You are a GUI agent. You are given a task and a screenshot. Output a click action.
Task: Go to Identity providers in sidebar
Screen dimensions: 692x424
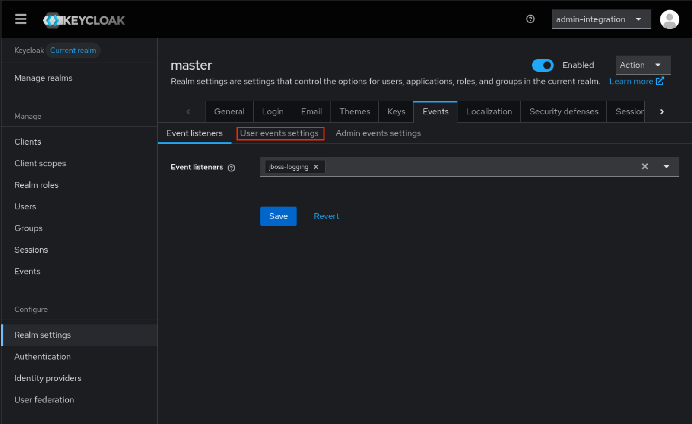[x=48, y=378]
